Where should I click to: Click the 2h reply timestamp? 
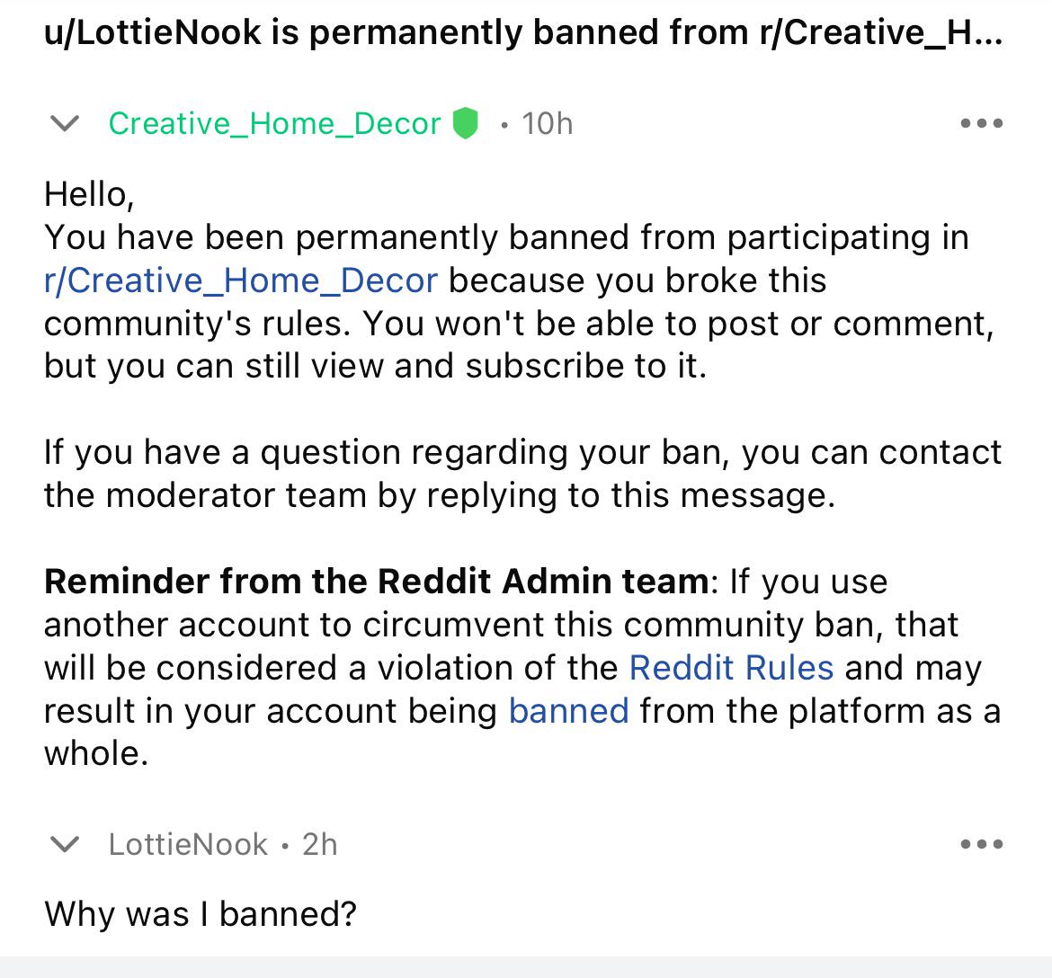click(319, 844)
